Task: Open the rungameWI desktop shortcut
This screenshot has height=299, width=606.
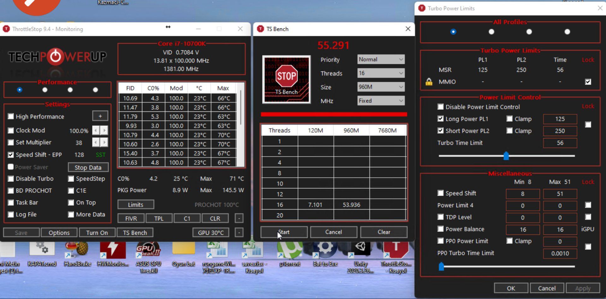Action: 219,256
